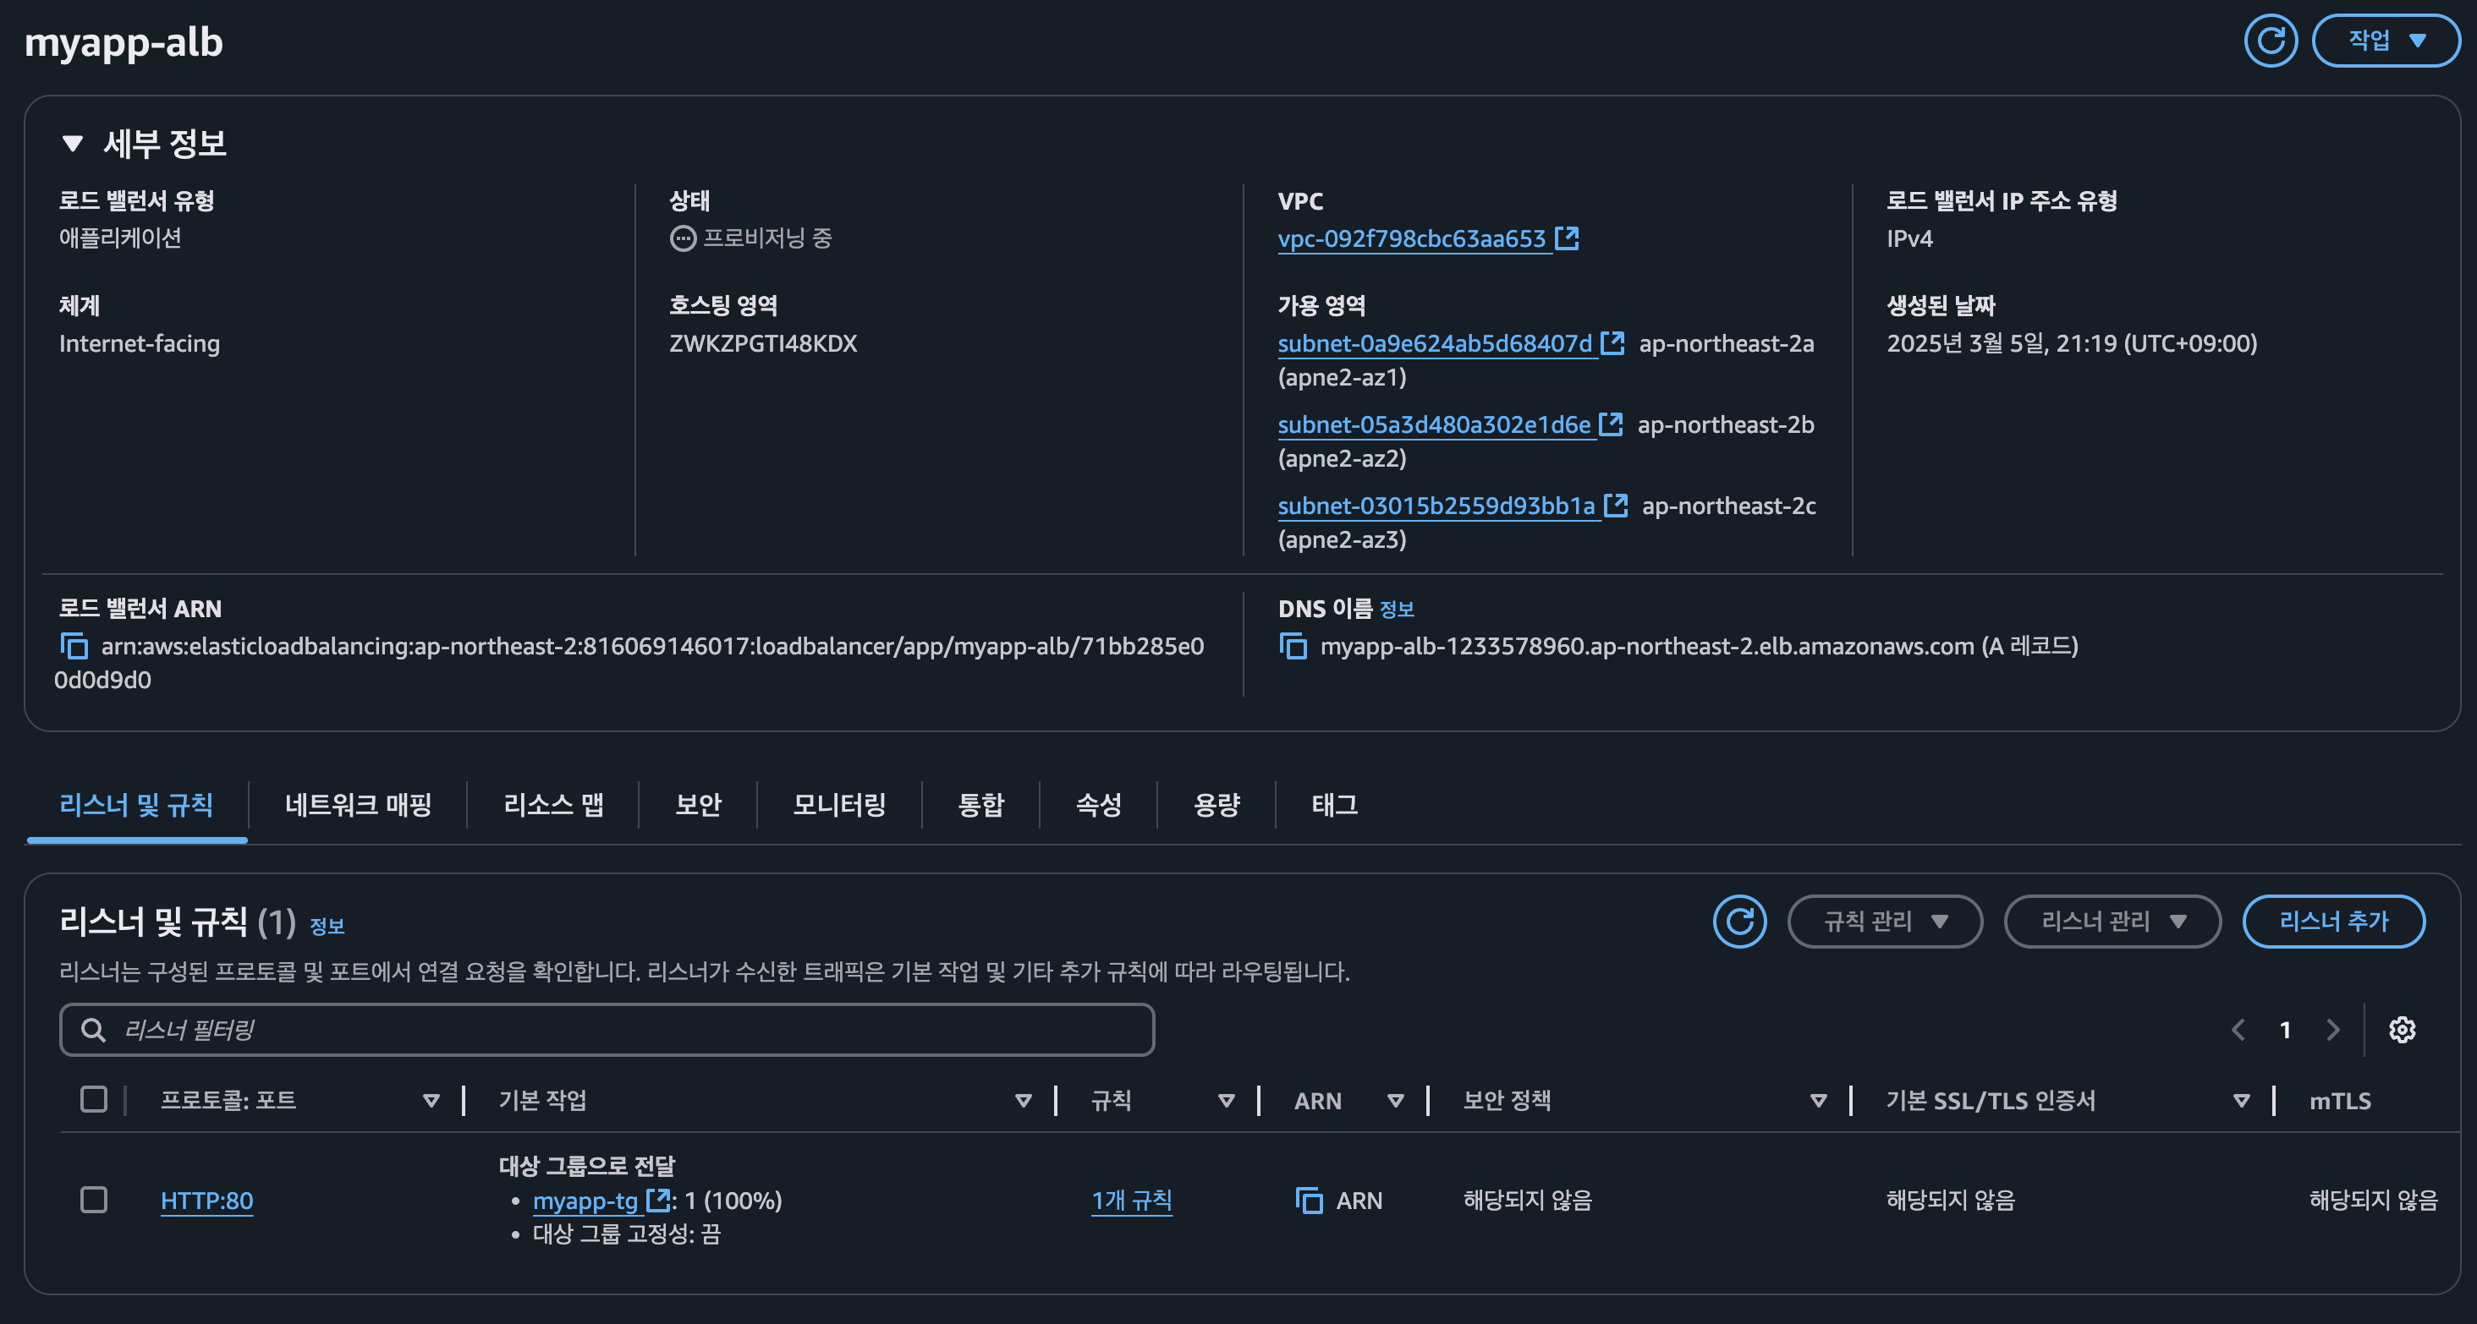The height and width of the screenshot is (1324, 2477).
Task: Click the refresh icon next to 작업 button
Action: coord(2271,41)
